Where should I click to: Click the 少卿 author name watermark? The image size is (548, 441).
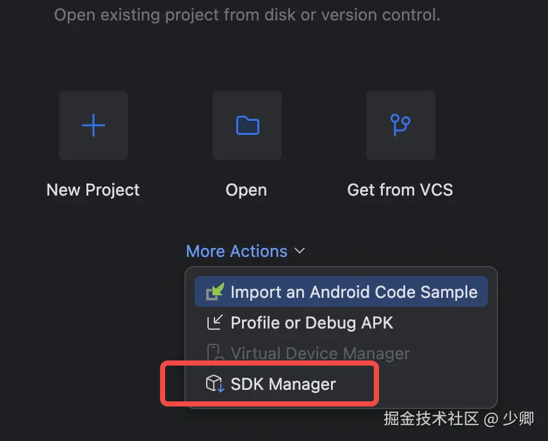[x=518, y=419]
